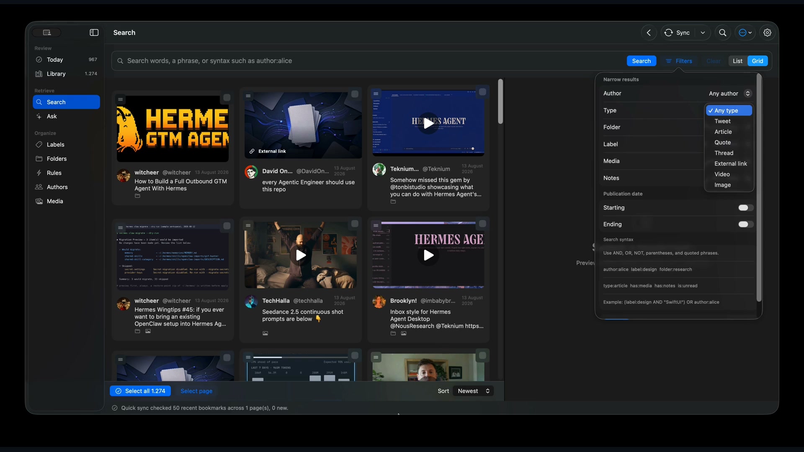Click the back arrow button
The image size is (804, 452).
tap(649, 33)
